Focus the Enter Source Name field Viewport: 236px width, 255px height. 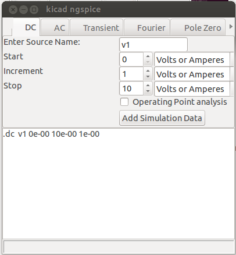pos(153,45)
